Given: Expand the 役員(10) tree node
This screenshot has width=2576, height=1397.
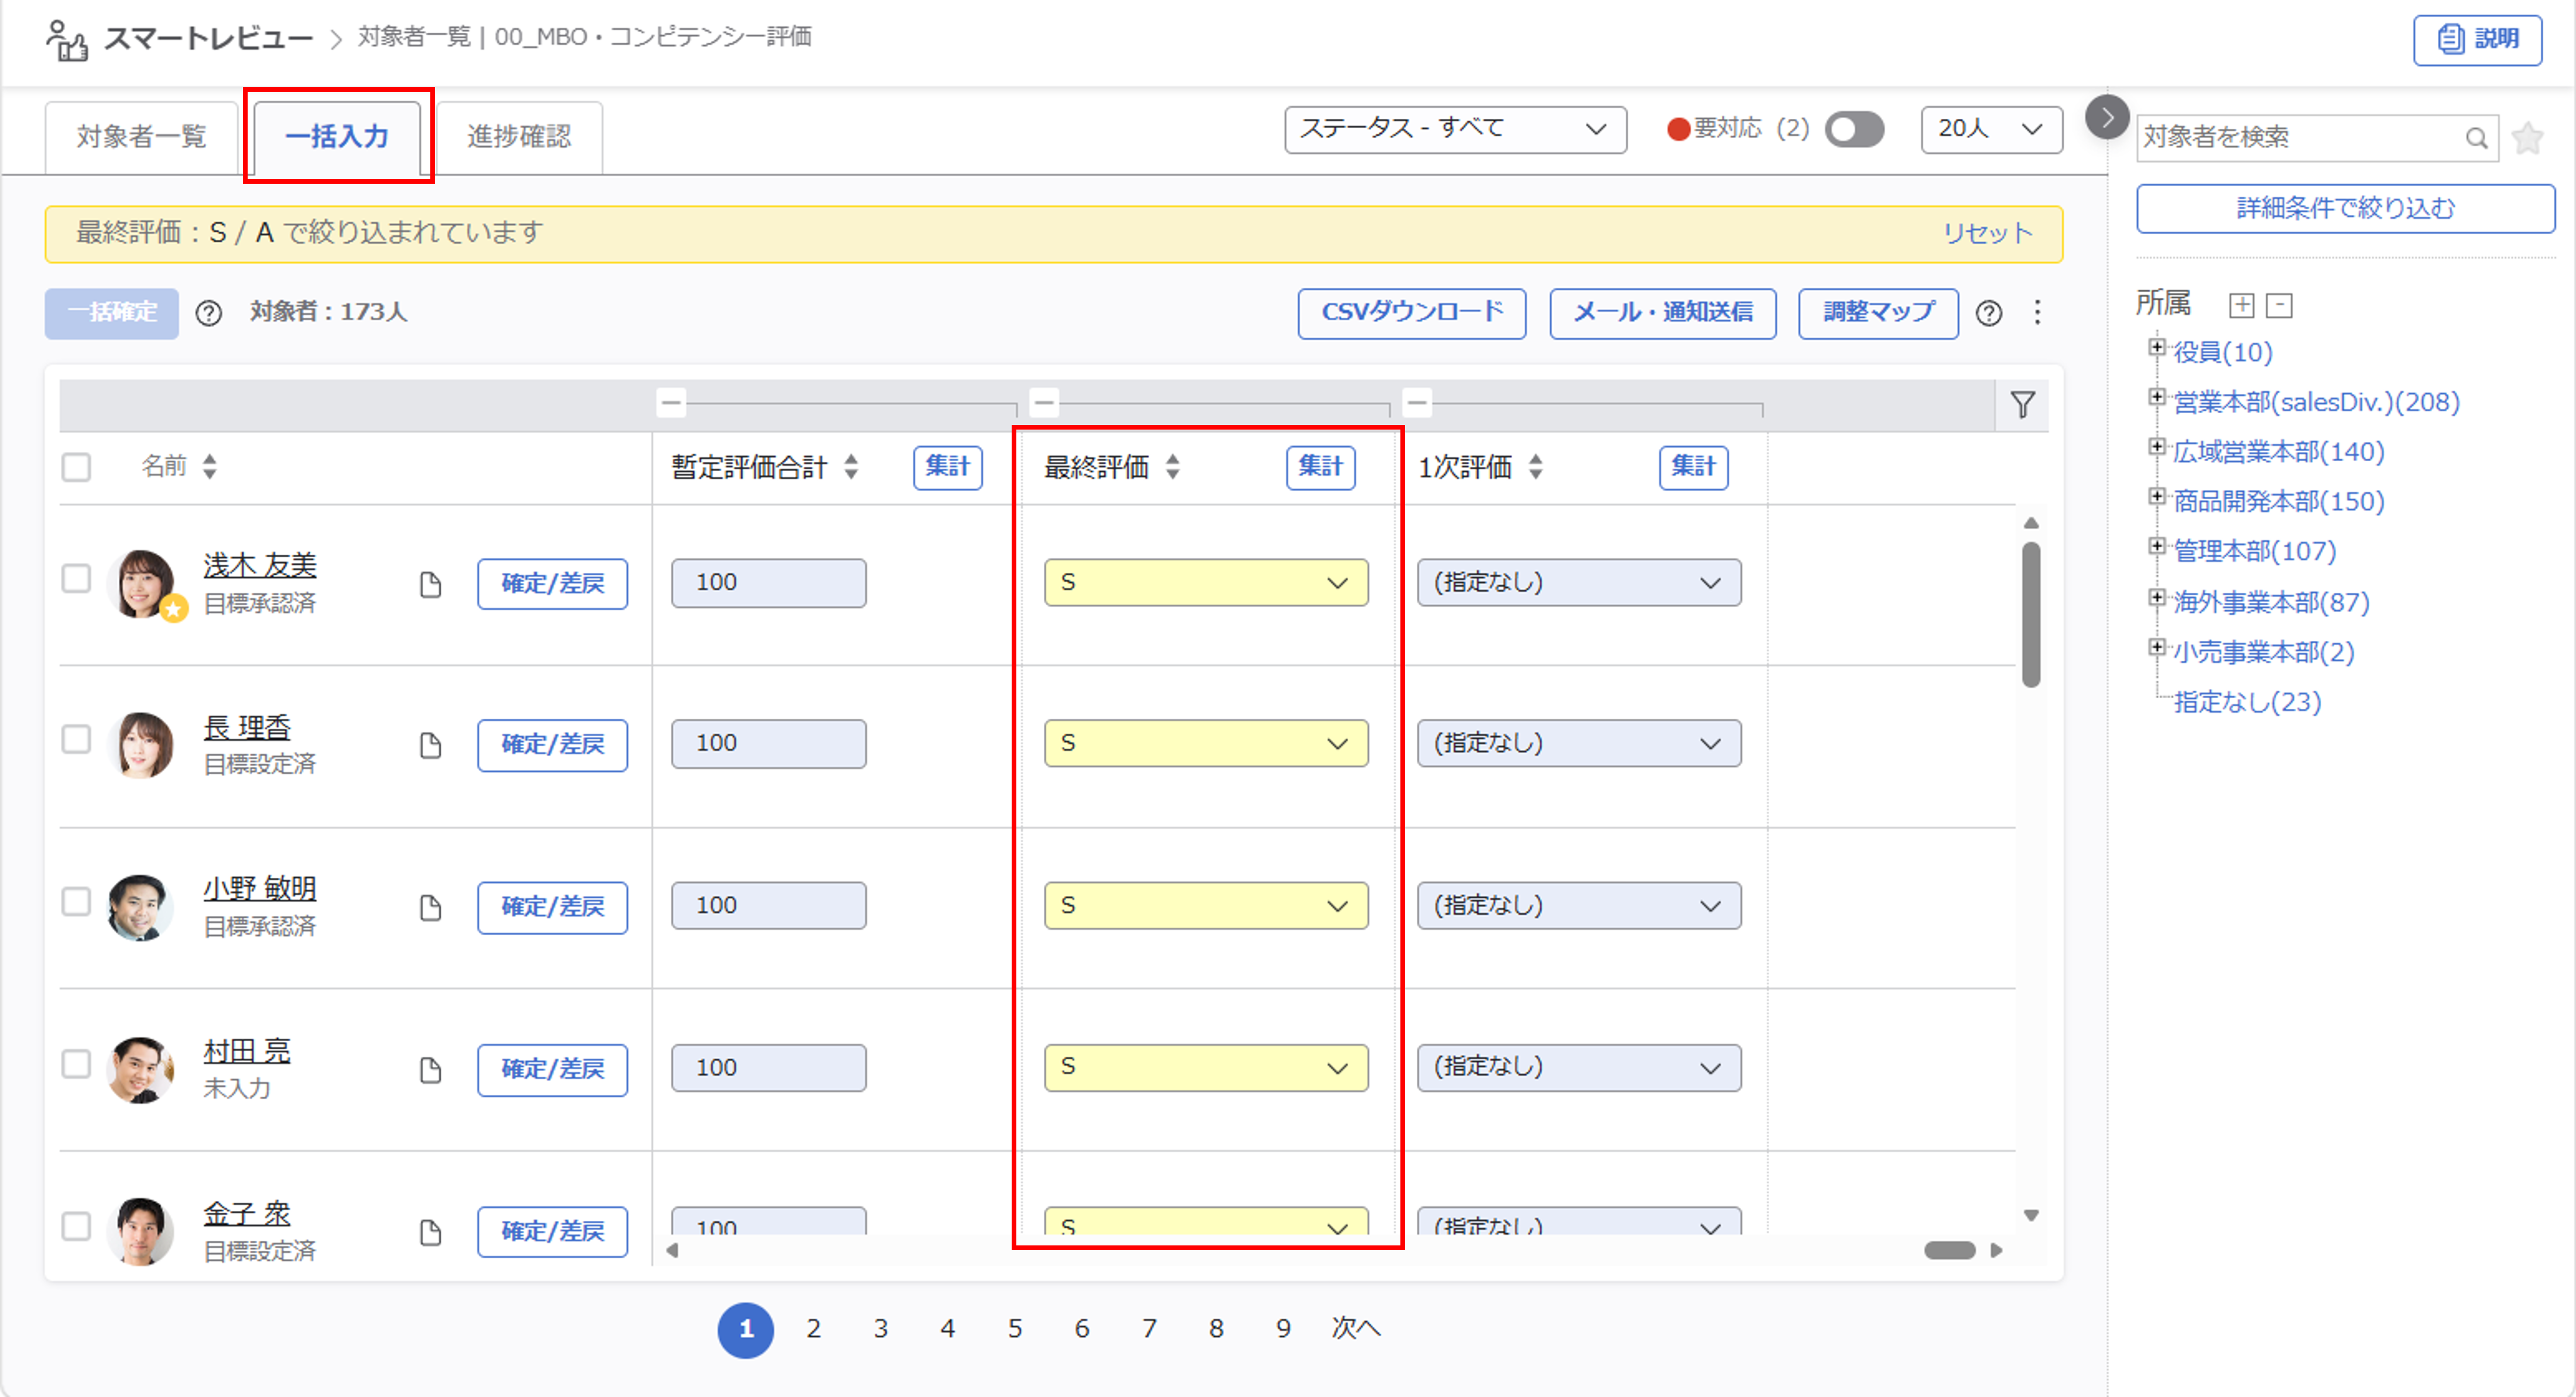Looking at the screenshot, I should tap(2157, 347).
